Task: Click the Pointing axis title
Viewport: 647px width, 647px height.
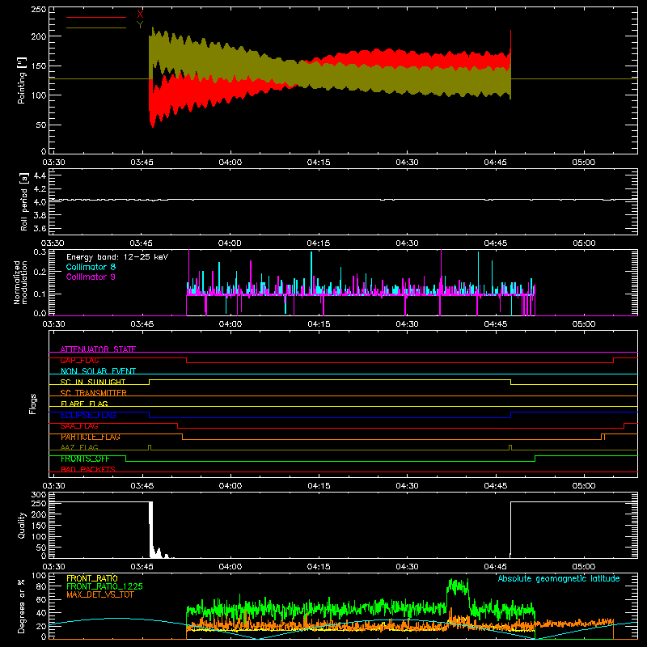Action: click(22, 80)
